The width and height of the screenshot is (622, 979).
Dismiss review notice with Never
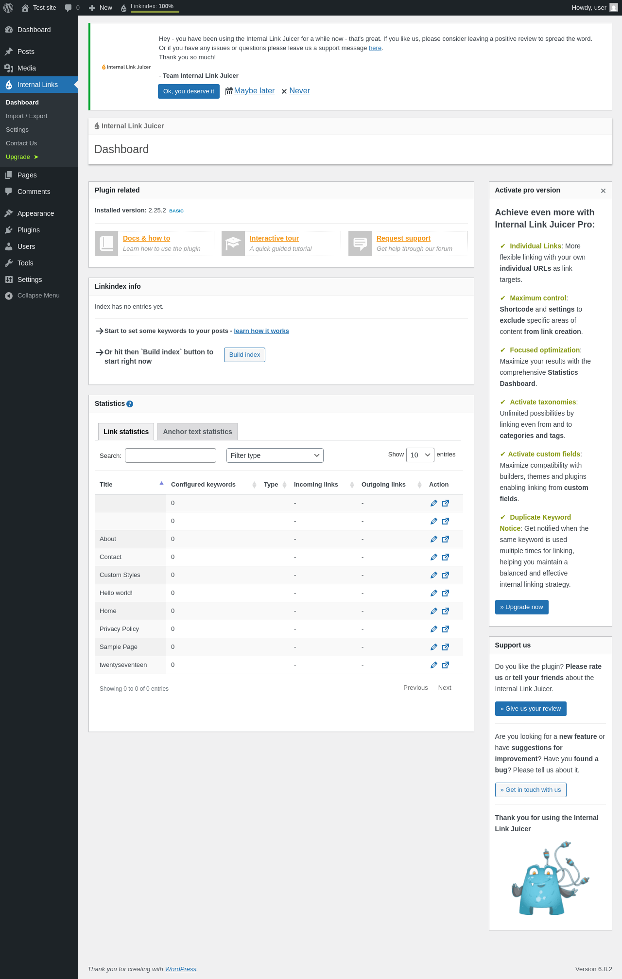point(299,91)
